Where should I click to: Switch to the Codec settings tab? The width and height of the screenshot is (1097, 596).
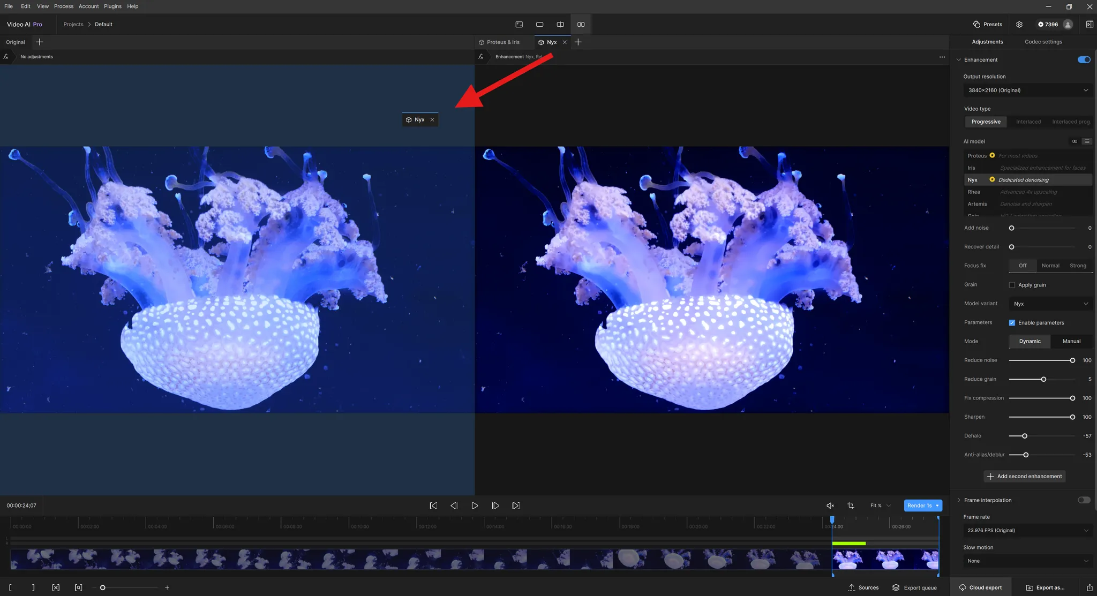click(x=1043, y=42)
